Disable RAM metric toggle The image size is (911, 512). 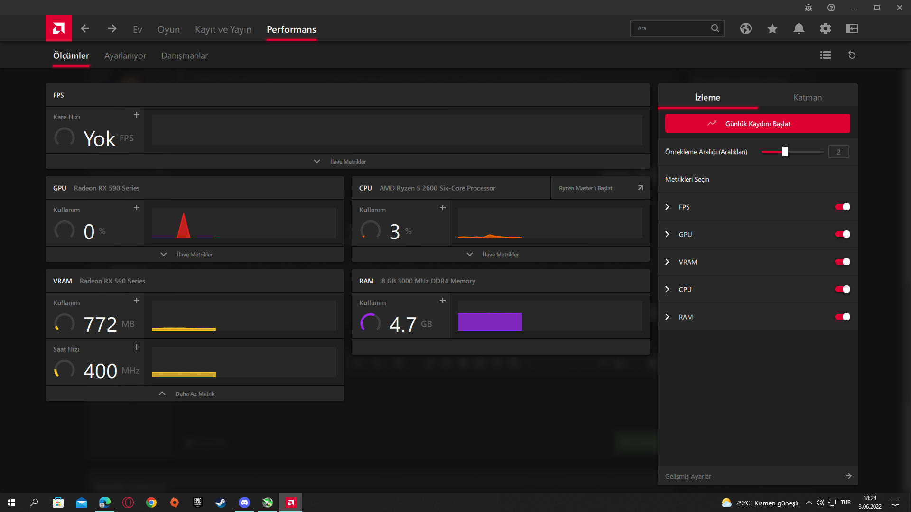tap(842, 317)
